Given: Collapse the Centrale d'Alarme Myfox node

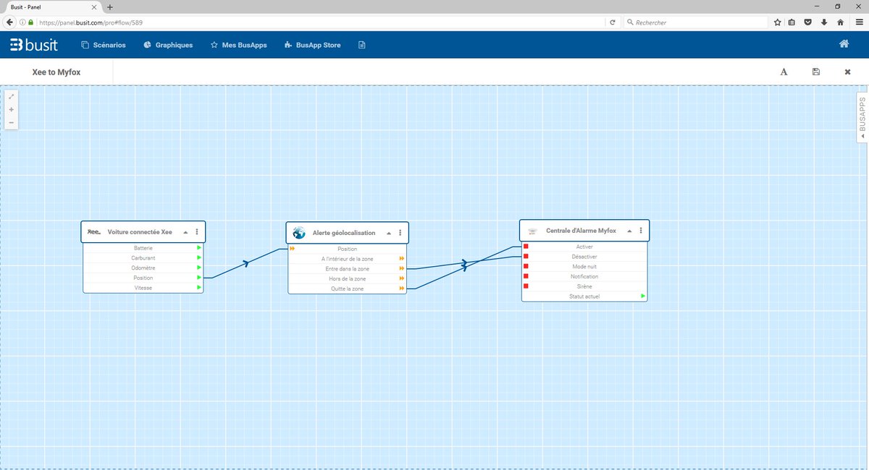Looking at the screenshot, I should click(x=629, y=231).
